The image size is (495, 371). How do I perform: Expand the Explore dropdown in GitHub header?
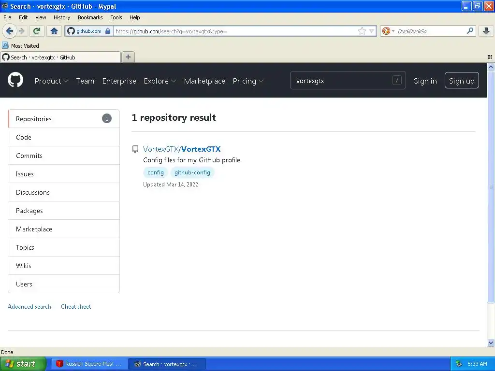pyautogui.click(x=160, y=81)
